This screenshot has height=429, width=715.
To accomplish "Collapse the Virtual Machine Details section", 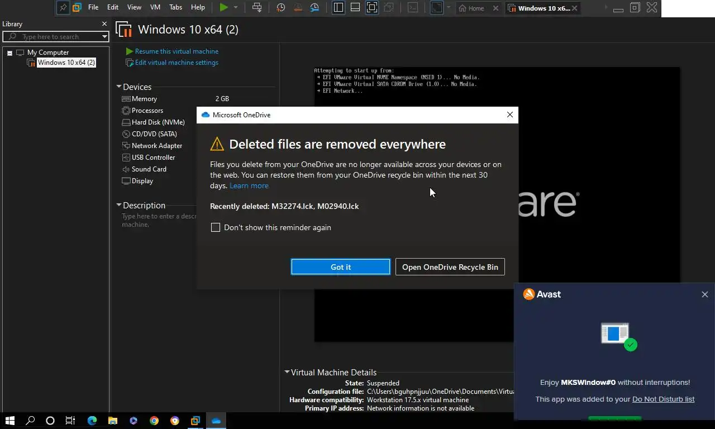I will pos(287,372).
